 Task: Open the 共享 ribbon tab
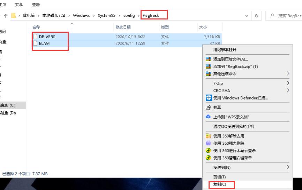(19, 5)
